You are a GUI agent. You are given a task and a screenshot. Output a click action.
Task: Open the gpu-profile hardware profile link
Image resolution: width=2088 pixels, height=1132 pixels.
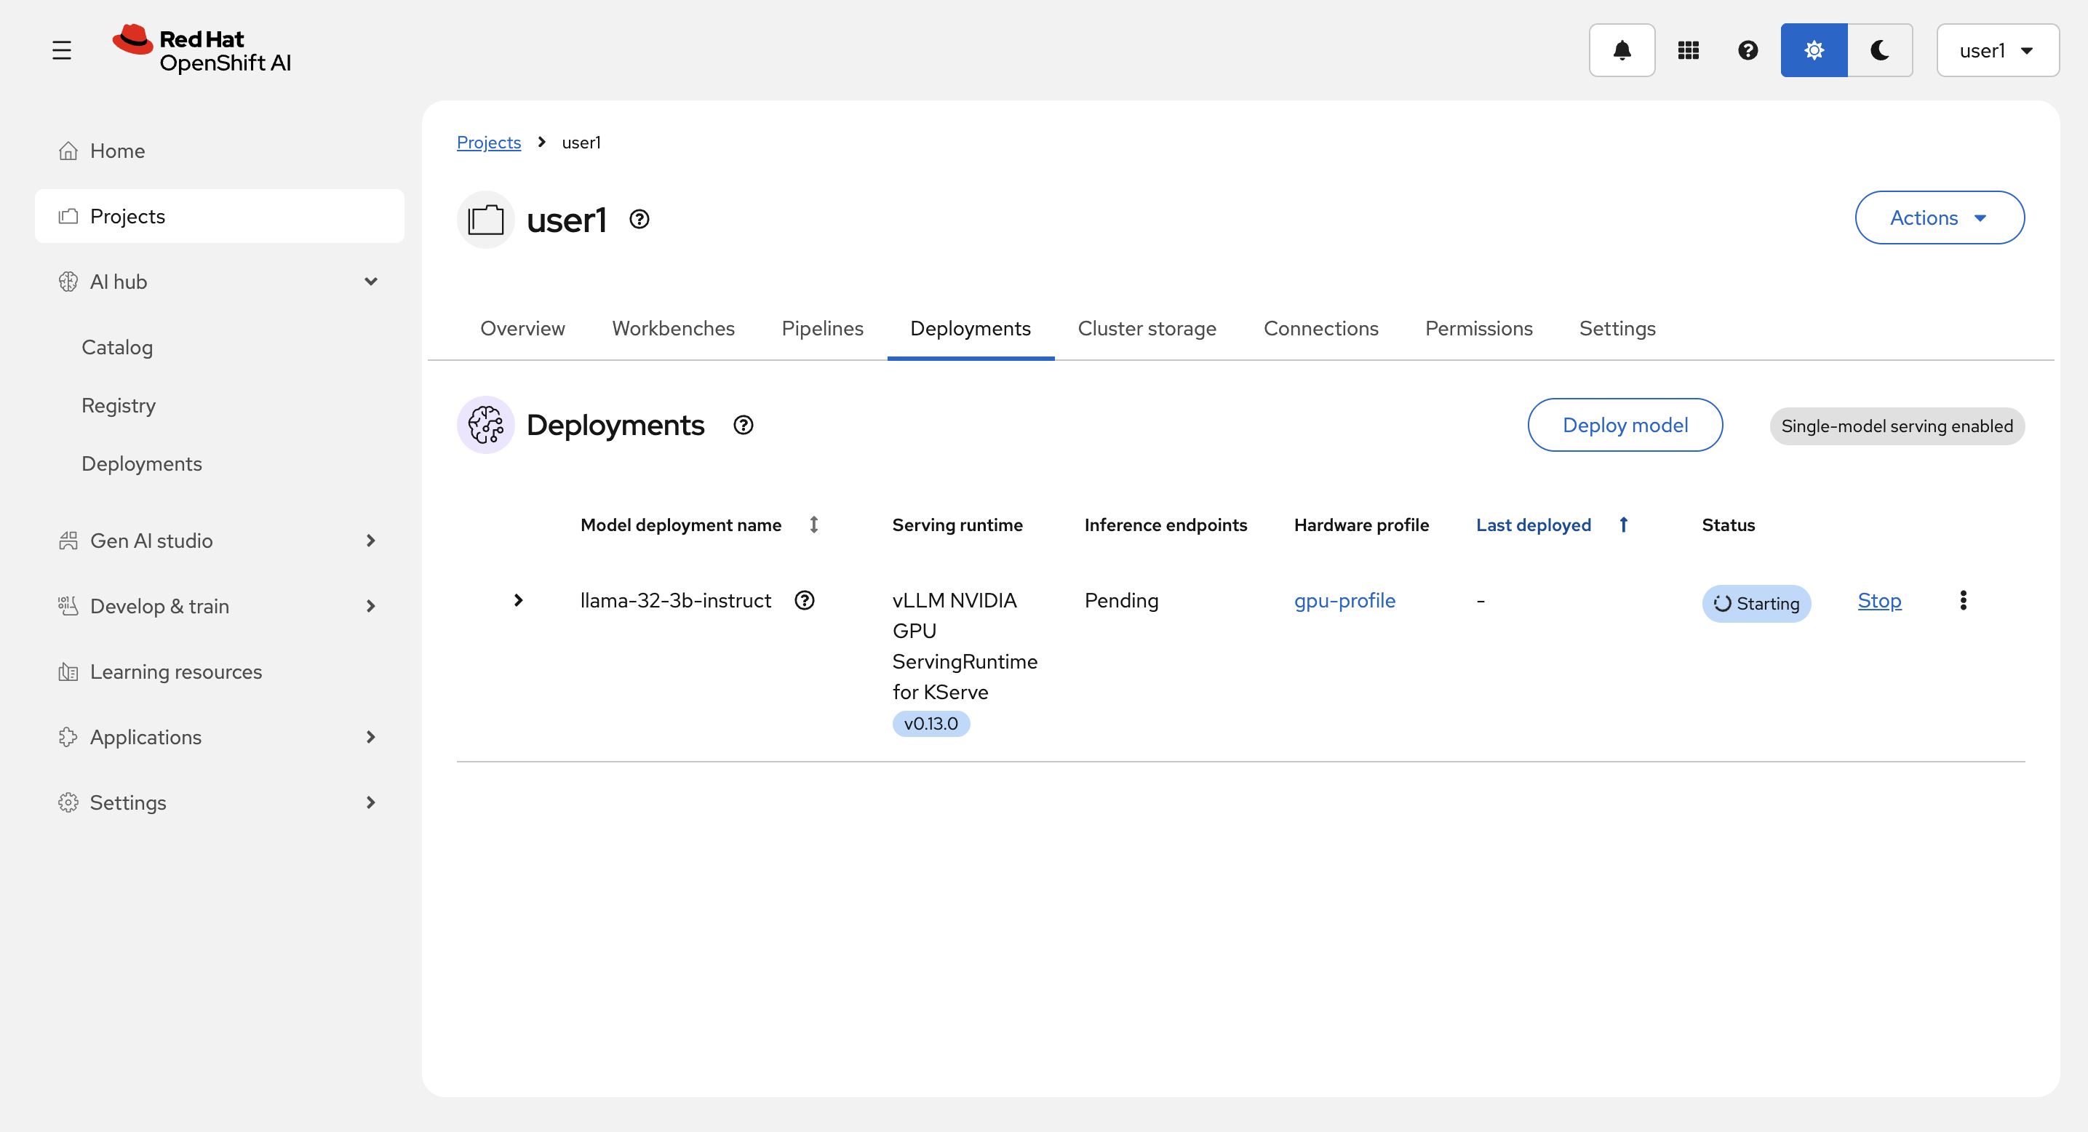(1344, 600)
